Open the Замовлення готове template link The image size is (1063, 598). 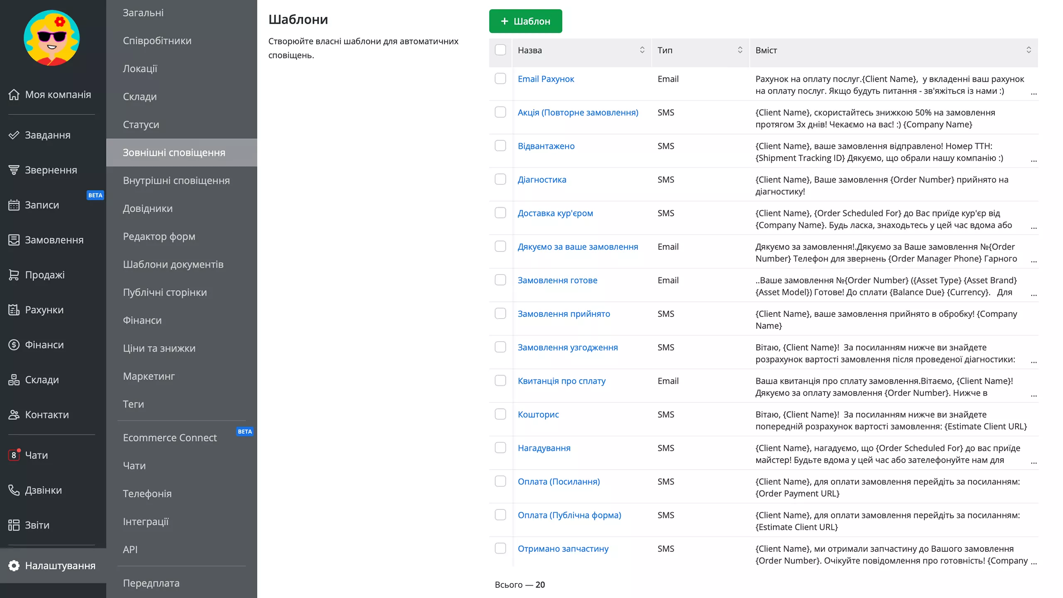click(x=557, y=280)
